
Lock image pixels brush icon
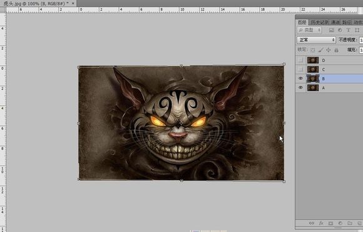320,50
